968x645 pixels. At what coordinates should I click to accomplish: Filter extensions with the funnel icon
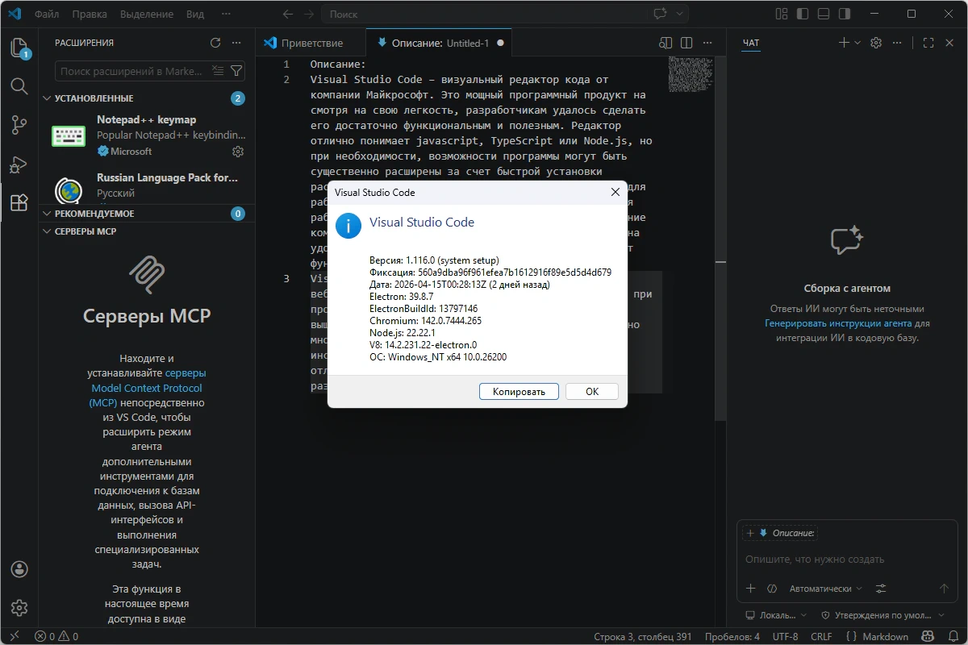pos(236,71)
